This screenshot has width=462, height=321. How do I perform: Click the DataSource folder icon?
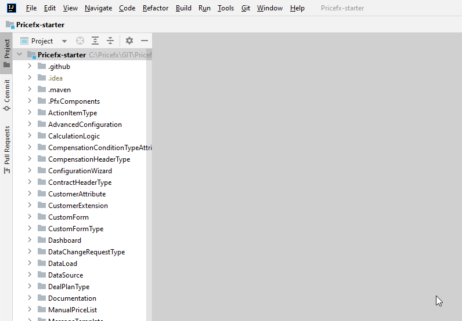coord(42,275)
